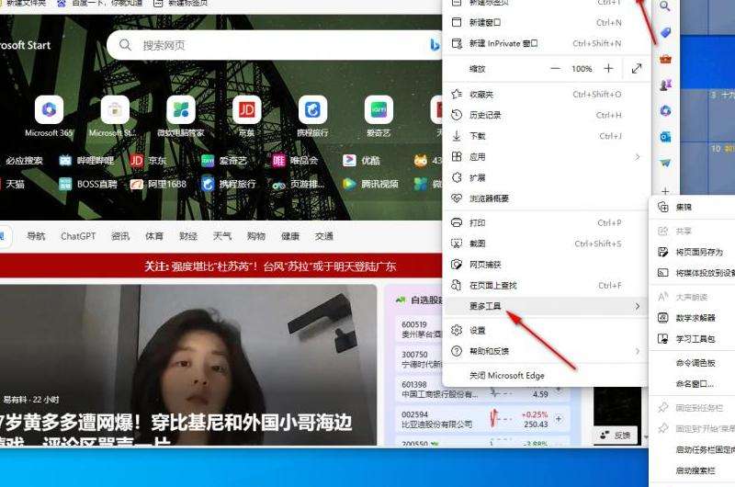This screenshot has height=487, width=735.
Task: Open the Microsoft Store tile
Action: pyautogui.click(x=114, y=117)
